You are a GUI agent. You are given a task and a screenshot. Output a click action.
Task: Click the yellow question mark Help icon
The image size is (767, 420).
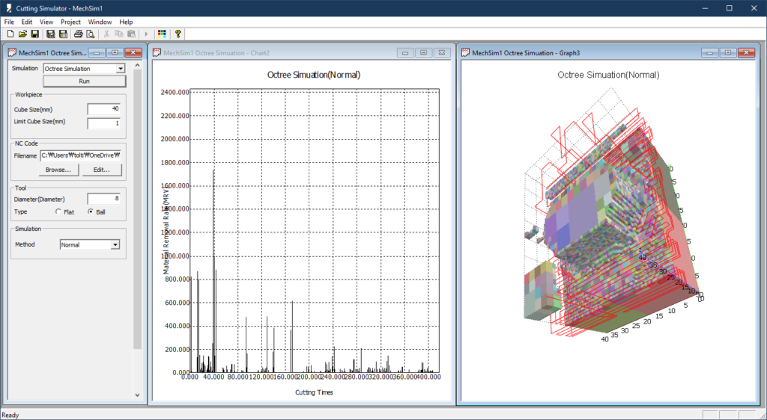point(178,34)
